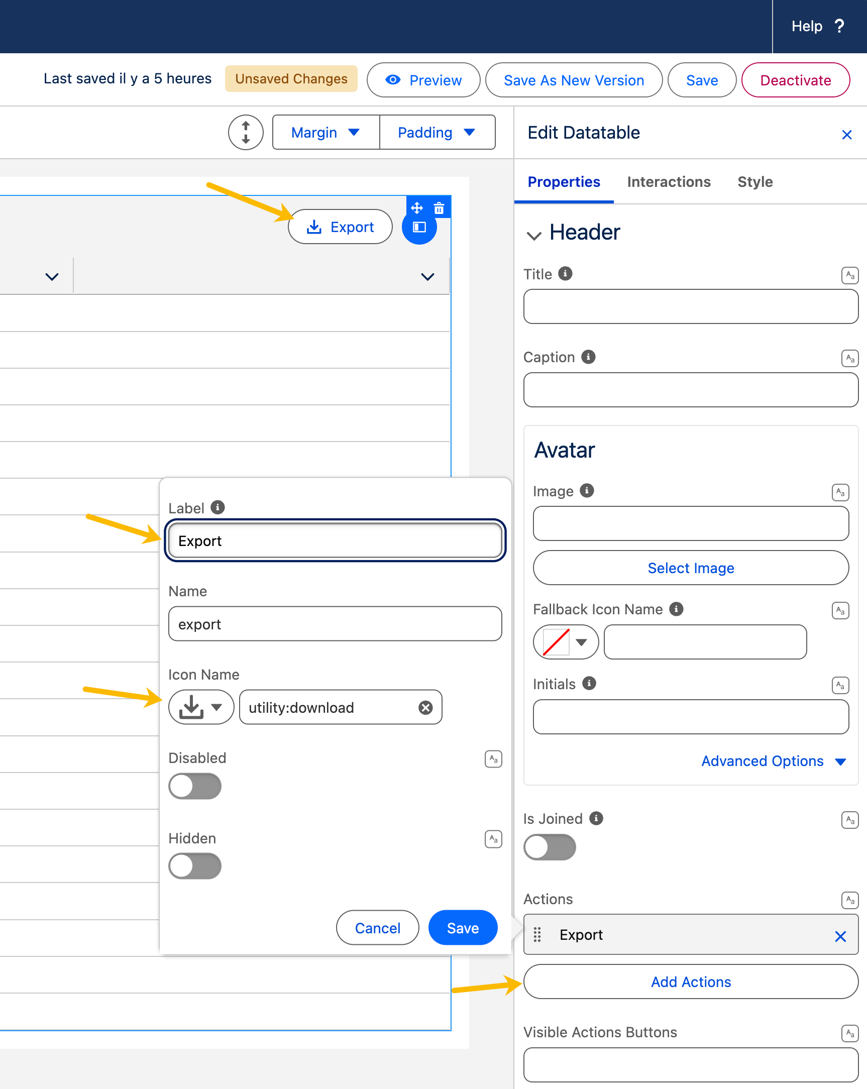Image resolution: width=867 pixels, height=1089 pixels.
Task: Remove the Export action from Actions list
Action: (x=840, y=936)
